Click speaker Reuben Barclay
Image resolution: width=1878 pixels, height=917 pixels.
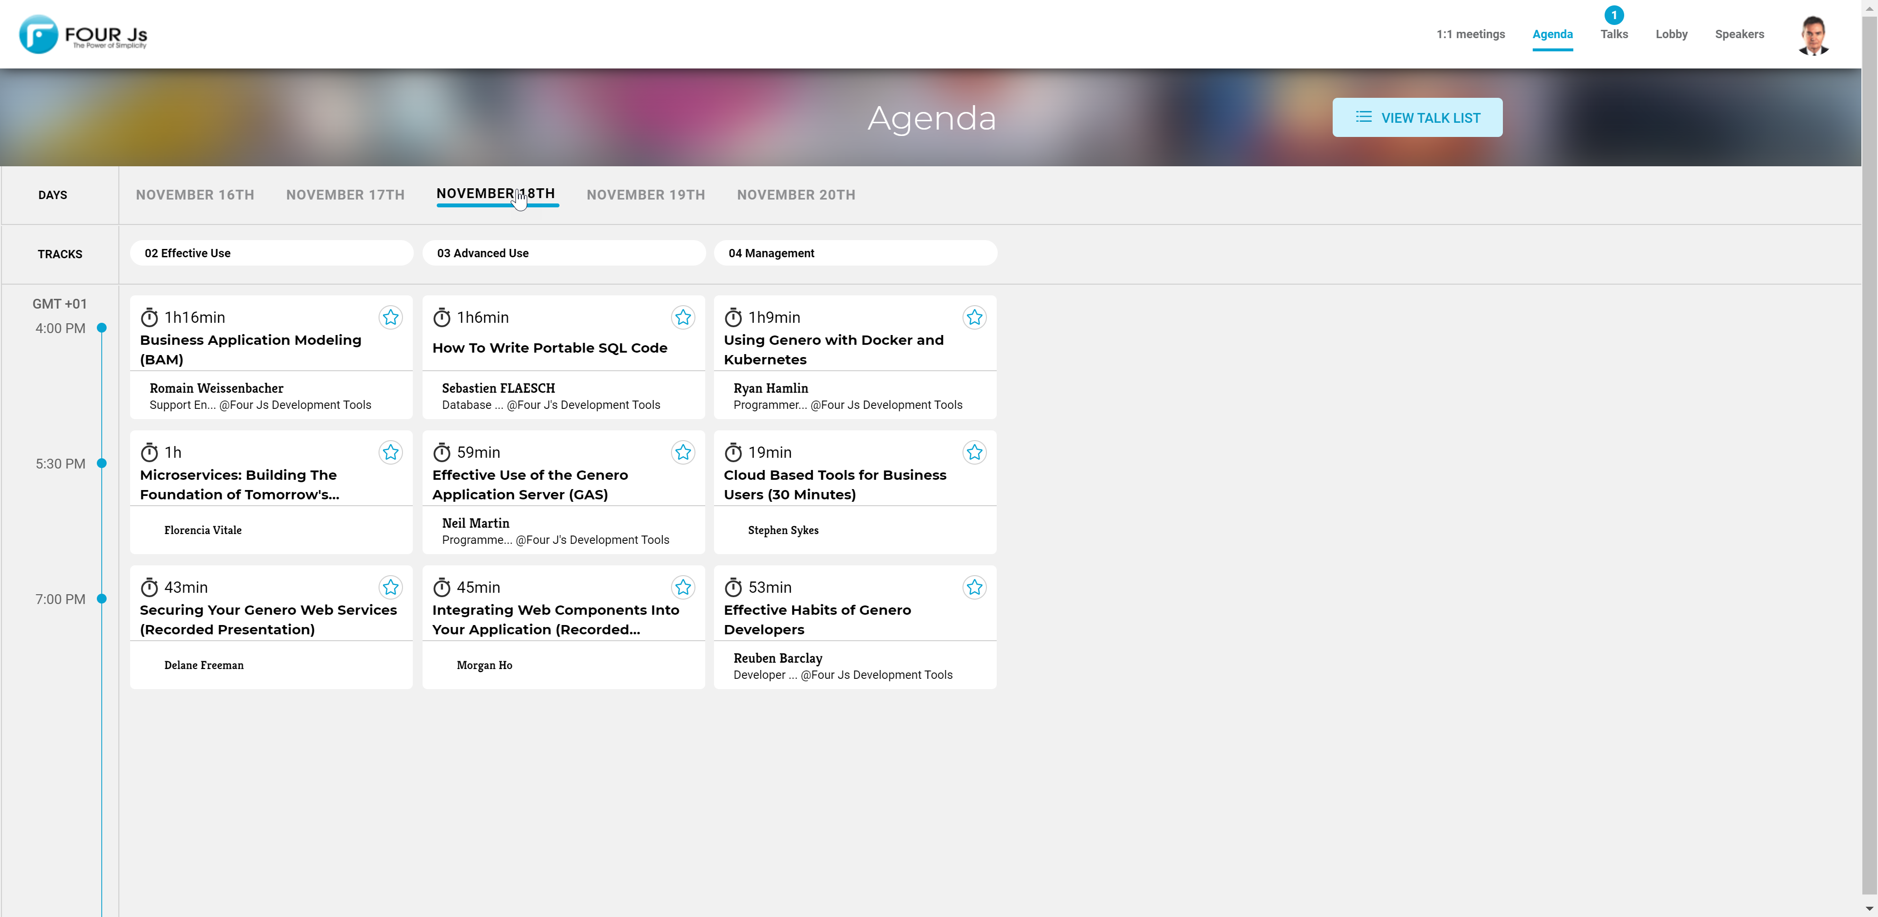[777, 657]
